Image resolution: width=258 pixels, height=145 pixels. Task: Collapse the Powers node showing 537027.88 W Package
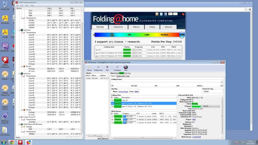click(x=22, y=110)
